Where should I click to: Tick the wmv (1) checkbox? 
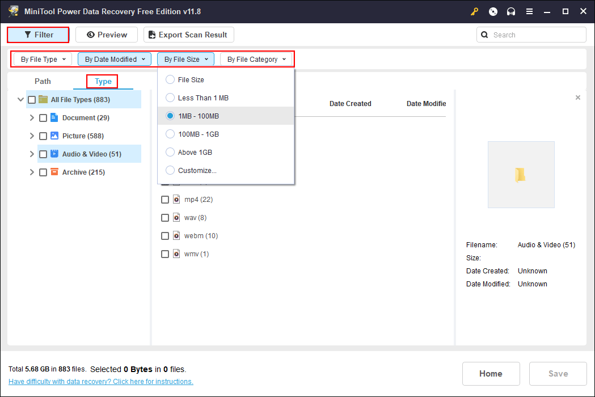click(x=165, y=254)
